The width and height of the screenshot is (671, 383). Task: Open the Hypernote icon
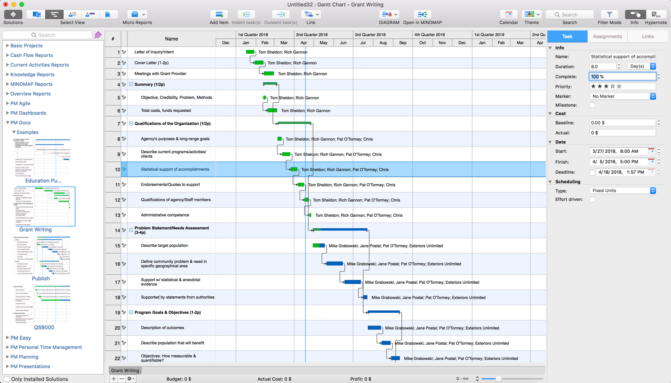[x=655, y=15]
